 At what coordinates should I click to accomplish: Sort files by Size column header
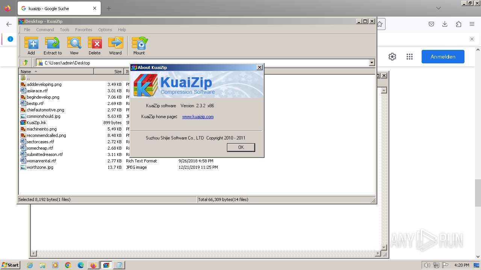coord(109,71)
